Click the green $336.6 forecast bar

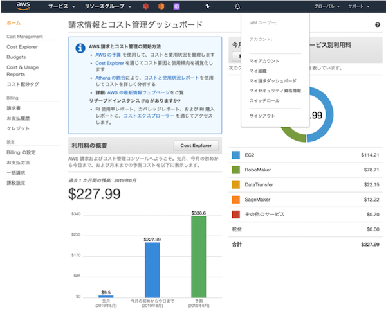pyautogui.click(x=199, y=257)
